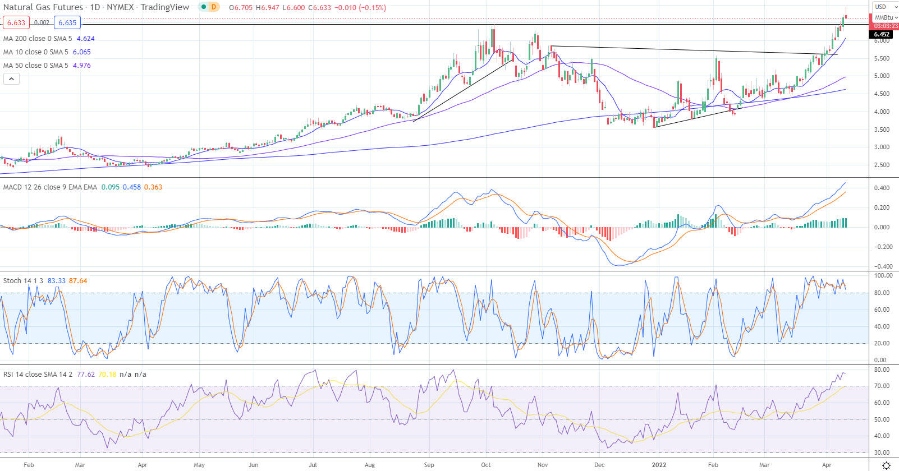
Task: Click the orange D delayed-data badge
Action: (213, 7)
